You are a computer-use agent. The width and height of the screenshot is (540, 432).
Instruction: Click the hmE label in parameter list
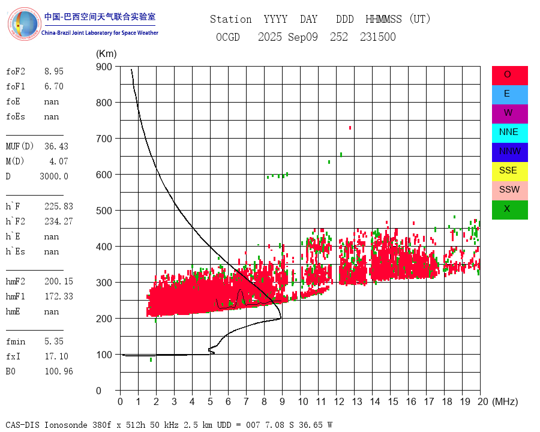click(x=13, y=311)
